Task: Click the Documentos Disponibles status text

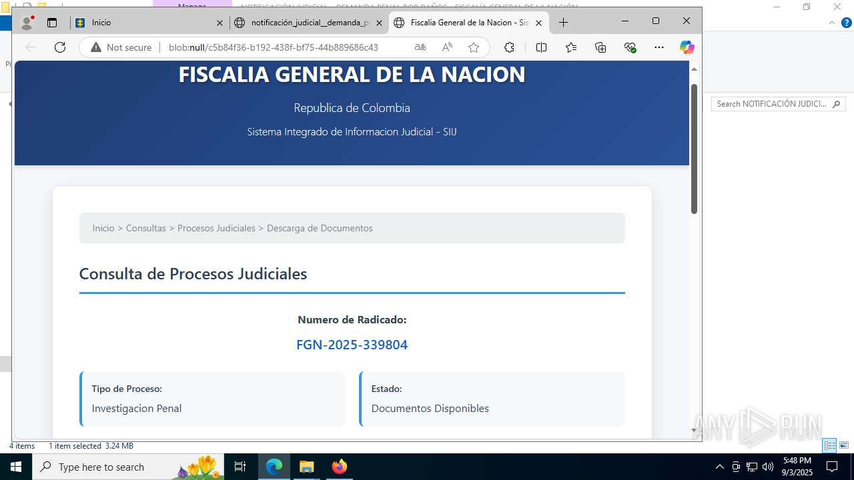Action: pos(430,408)
